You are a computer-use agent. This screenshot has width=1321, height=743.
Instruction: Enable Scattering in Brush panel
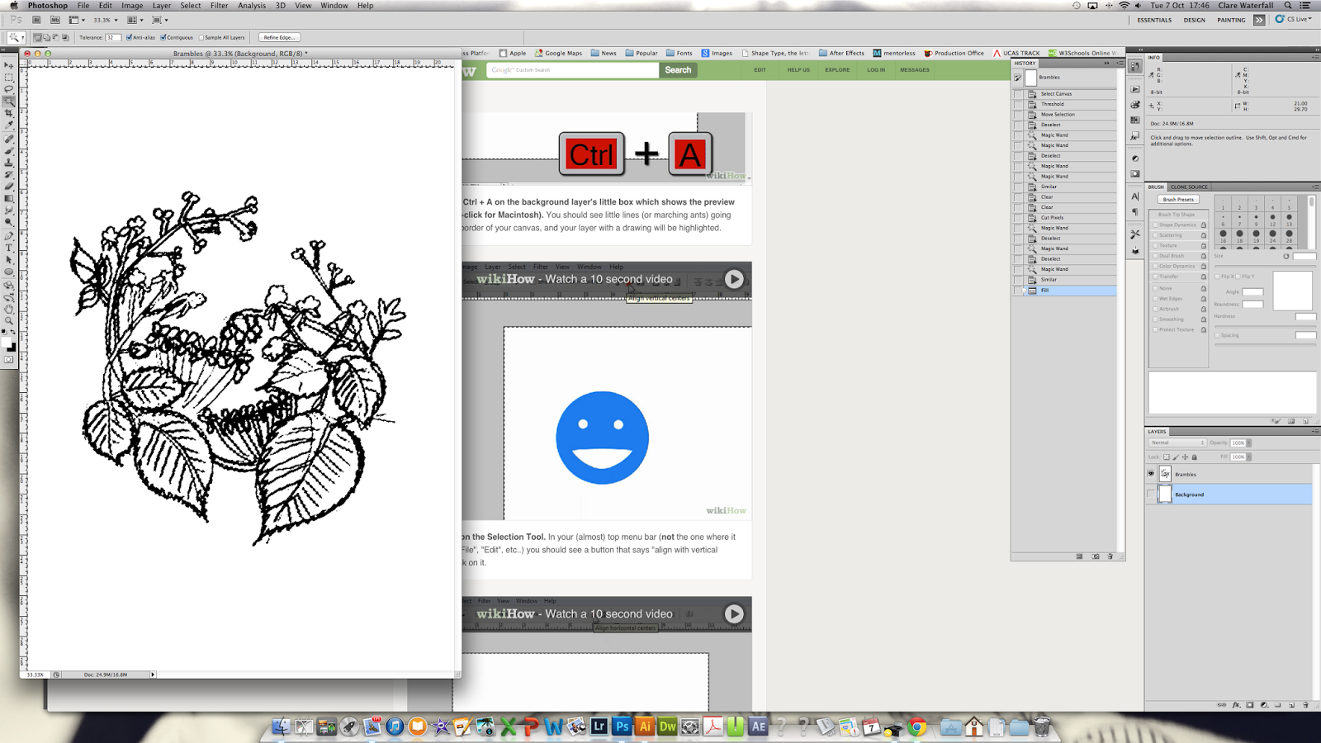tap(1155, 235)
